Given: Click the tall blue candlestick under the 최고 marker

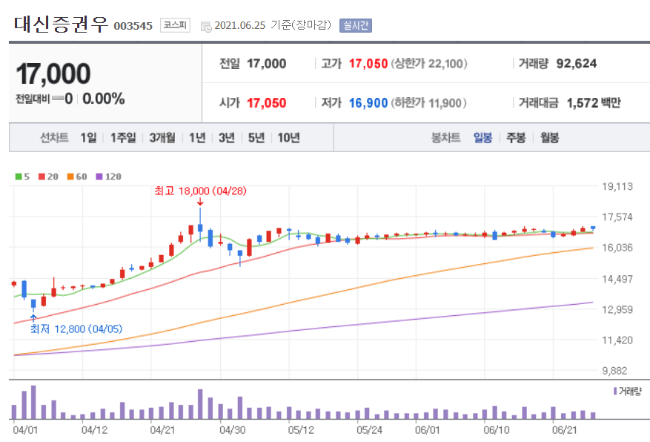Looking at the screenshot, I should [x=200, y=224].
